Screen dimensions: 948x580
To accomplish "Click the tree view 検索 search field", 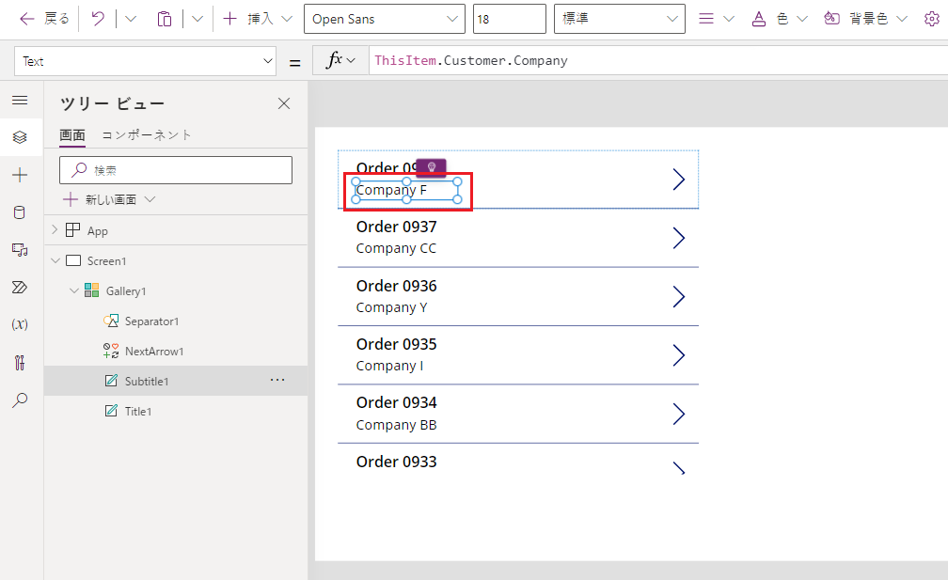I will [x=176, y=170].
